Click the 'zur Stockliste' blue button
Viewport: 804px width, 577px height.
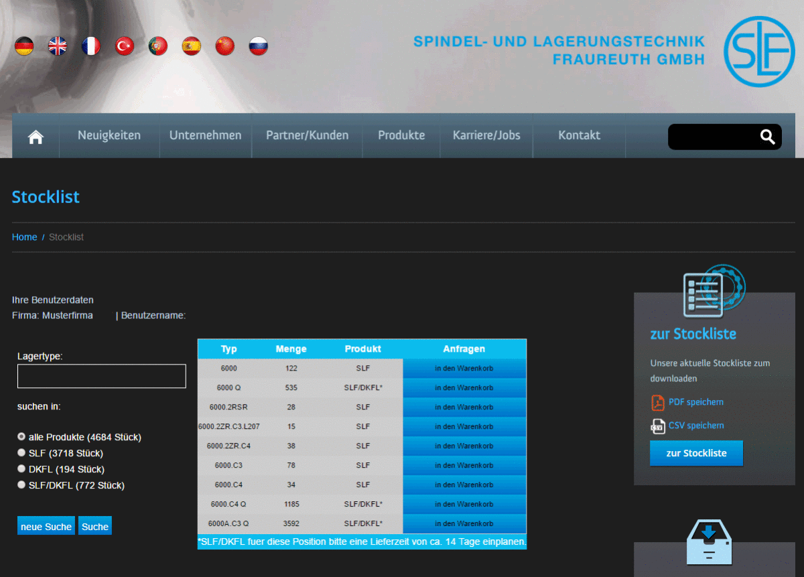[696, 453]
